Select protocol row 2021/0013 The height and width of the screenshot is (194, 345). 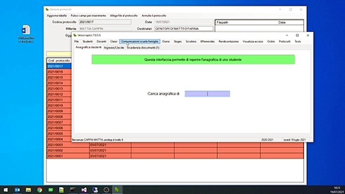pyautogui.click(x=59, y=89)
